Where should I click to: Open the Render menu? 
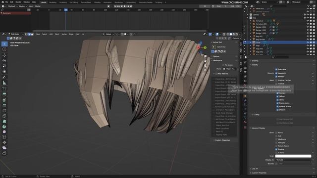[x=18, y=2]
